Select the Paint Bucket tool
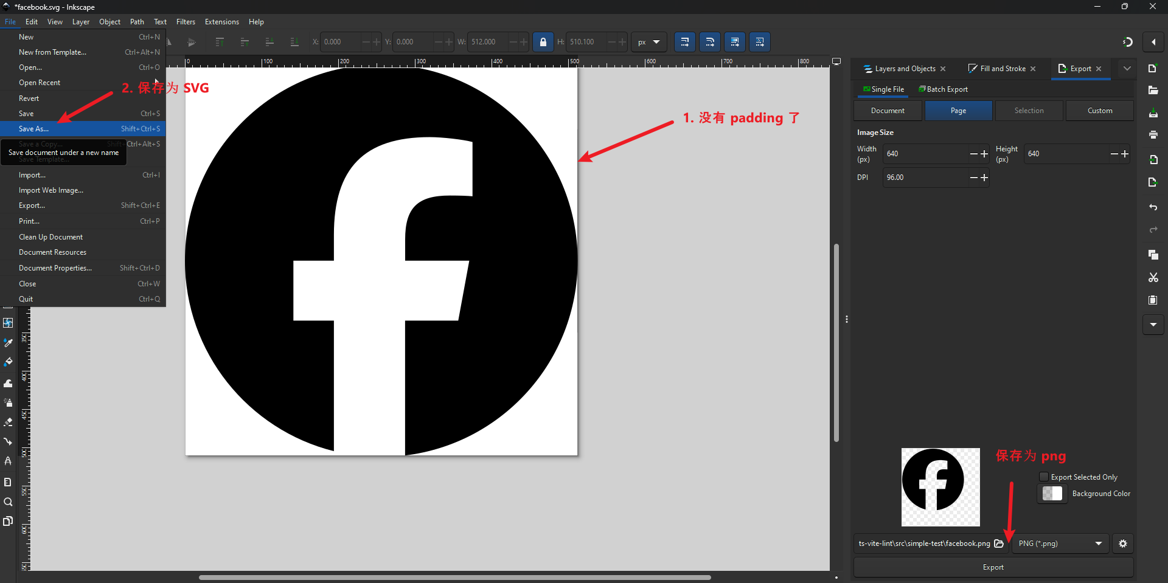This screenshot has width=1168, height=583. (x=8, y=362)
